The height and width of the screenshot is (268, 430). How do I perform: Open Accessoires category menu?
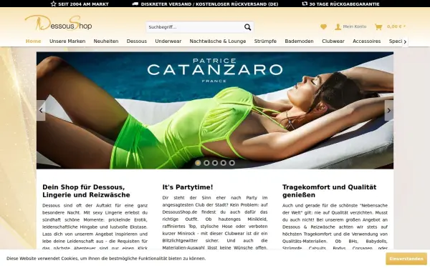click(x=367, y=41)
